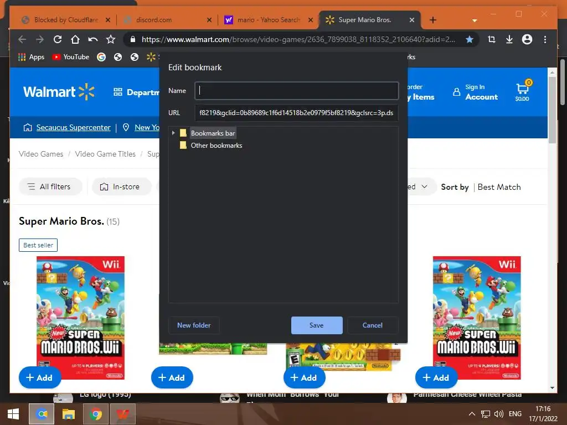Open a new browser tab

[x=433, y=20]
